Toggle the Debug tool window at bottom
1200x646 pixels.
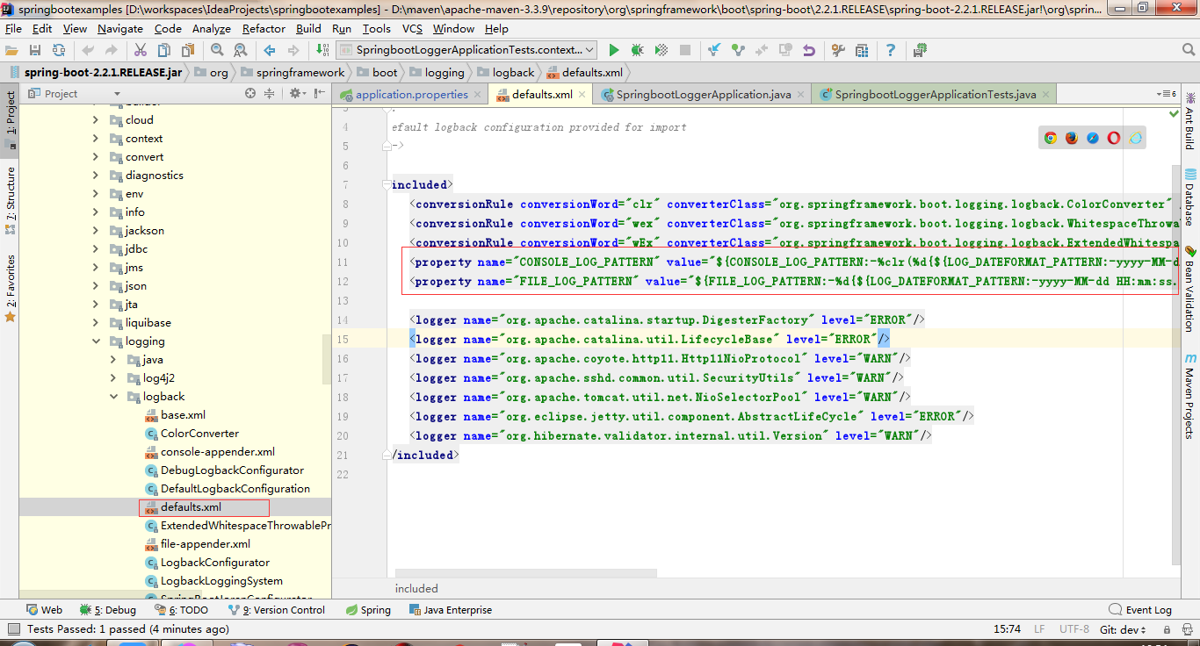[x=108, y=609]
